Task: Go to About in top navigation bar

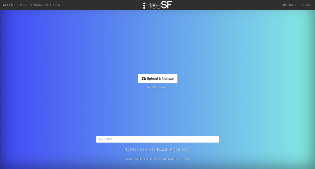Action: coord(307,5)
